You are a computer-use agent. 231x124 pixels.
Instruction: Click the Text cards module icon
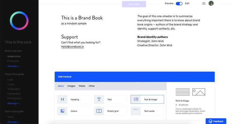(136, 110)
